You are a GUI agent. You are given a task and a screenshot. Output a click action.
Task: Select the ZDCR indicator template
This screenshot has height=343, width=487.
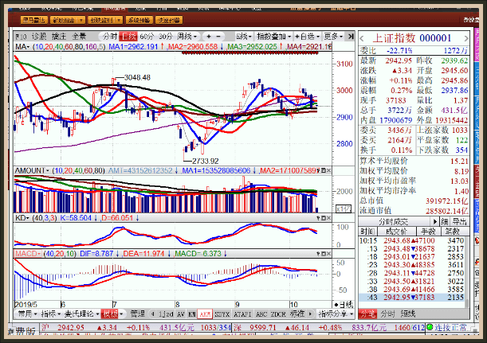tap(278, 314)
